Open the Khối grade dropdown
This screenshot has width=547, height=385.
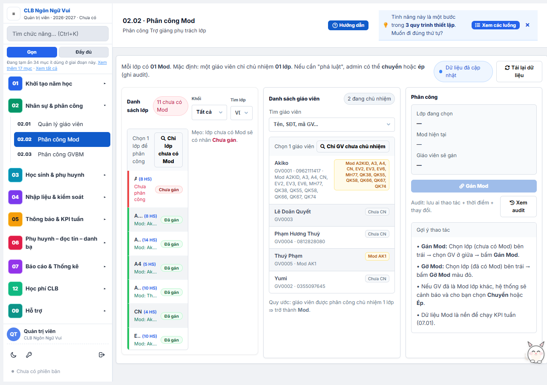(x=209, y=112)
